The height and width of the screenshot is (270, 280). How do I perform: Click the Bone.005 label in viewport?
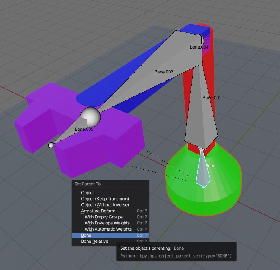[84, 129]
